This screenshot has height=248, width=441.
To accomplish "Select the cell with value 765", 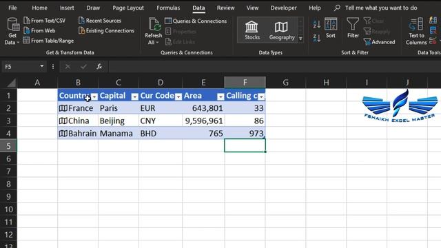I will pyautogui.click(x=203, y=133).
